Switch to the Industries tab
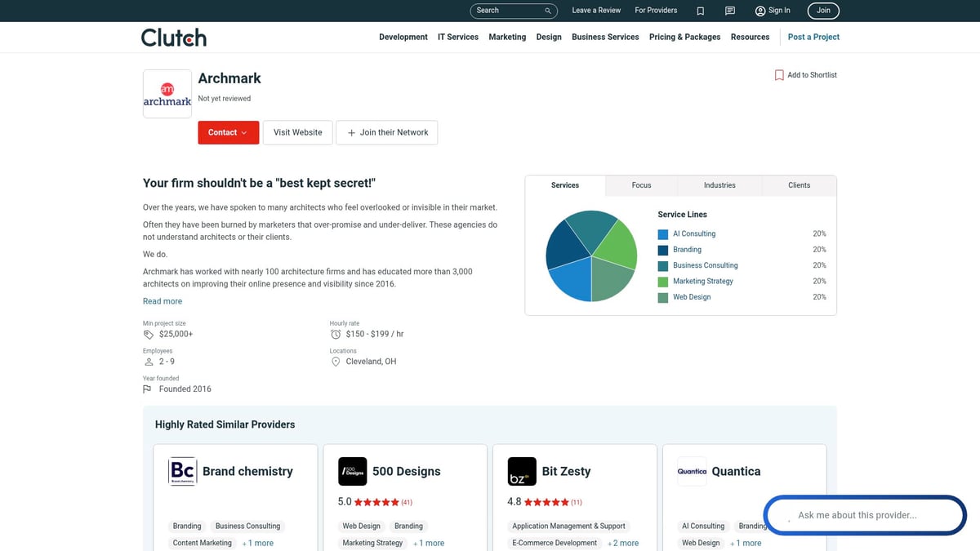The image size is (980, 551). [x=719, y=185]
